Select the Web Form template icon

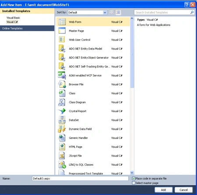[62, 22]
